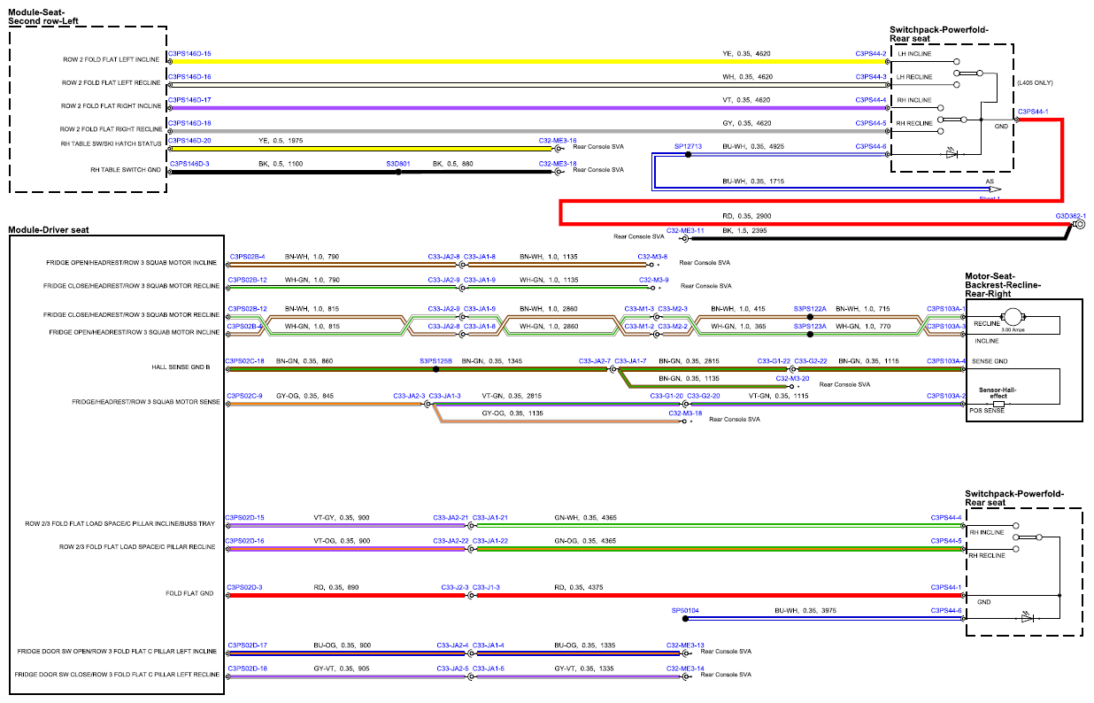Image resolution: width=1094 pixels, height=703 pixels.
Task: Click the S3PS123A splice dot
Action: click(810, 334)
